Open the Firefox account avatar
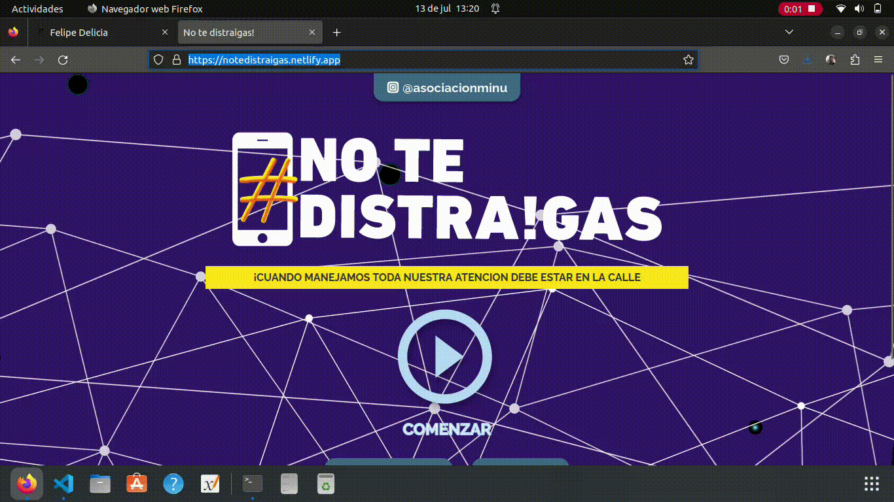Image resolution: width=894 pixels, height=502 pixels. (831, 59)
